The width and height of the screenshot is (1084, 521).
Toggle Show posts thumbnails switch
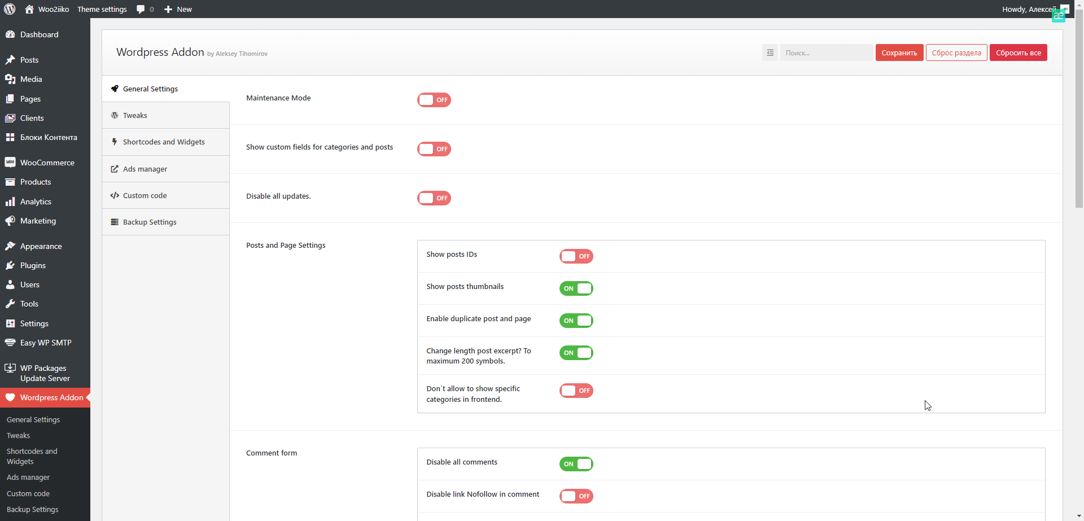576,288
